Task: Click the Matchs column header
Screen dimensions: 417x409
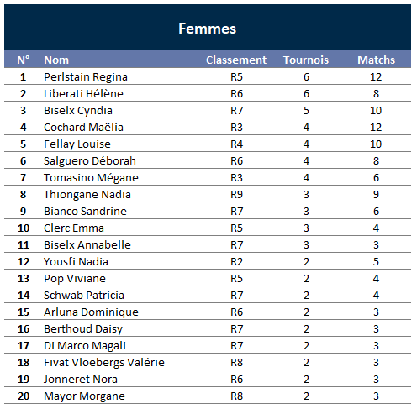Action: (x=376, y=60)
